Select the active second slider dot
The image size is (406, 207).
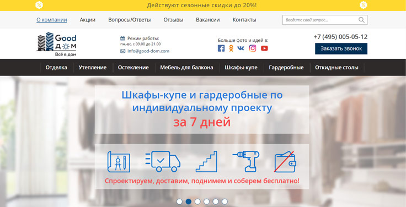tap(189, 201)
